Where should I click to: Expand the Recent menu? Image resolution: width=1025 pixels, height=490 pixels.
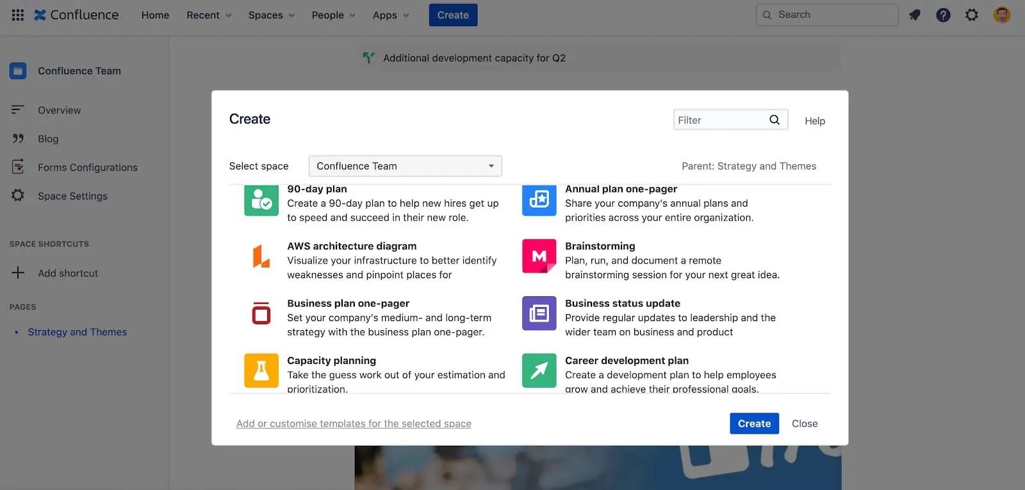click(209, 15)
